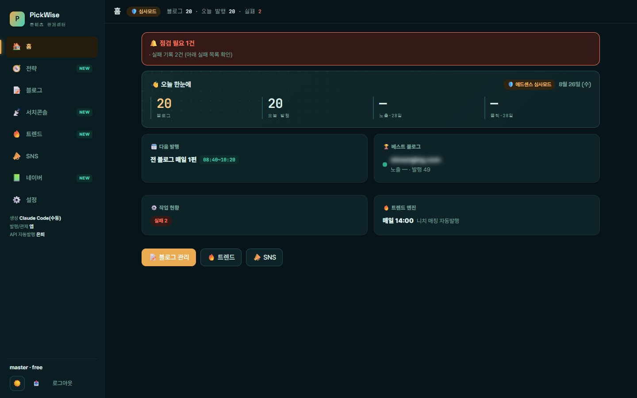This screenshot has width=637, height=398.
Task: Open 트렌드 from the sidebar menu
Action: [52, 134]
